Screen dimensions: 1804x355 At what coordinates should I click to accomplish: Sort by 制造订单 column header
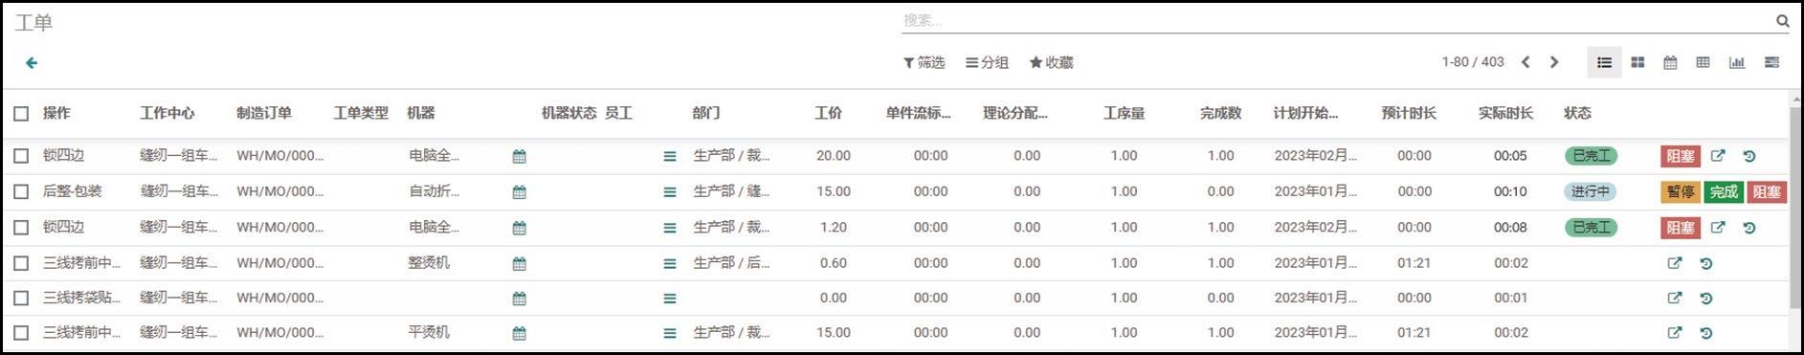click(264, 113)
